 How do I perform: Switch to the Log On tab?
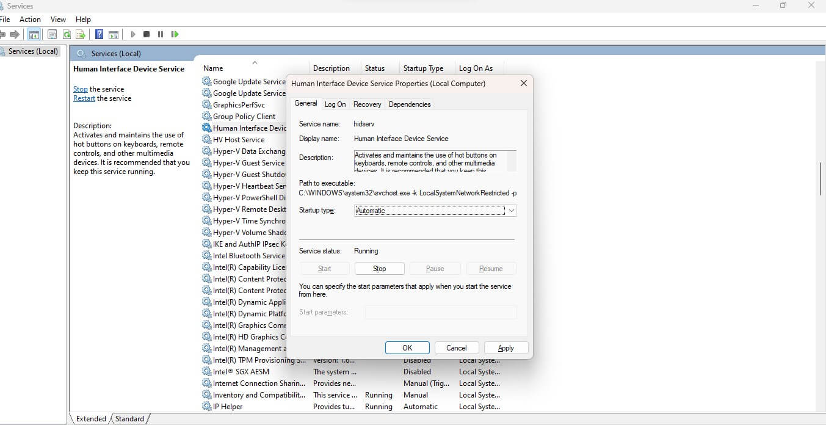(335, 104)
